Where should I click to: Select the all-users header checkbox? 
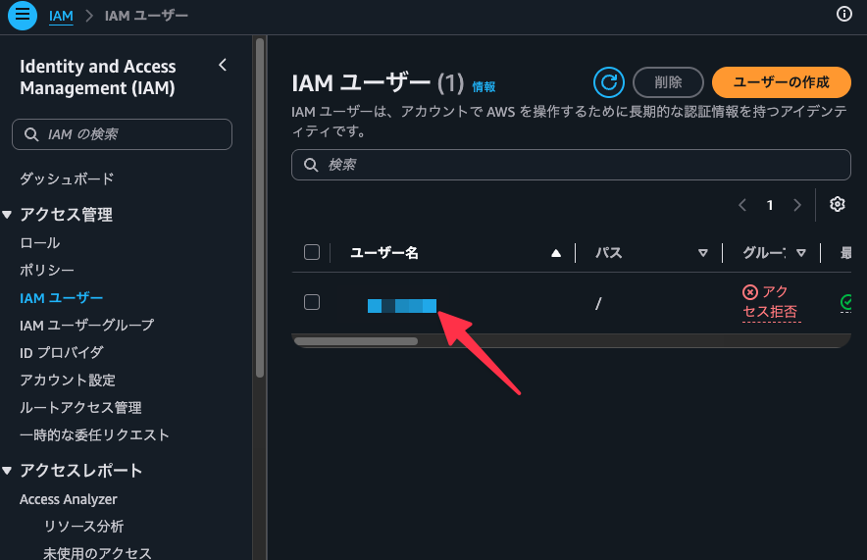click(x=312, y=252)
